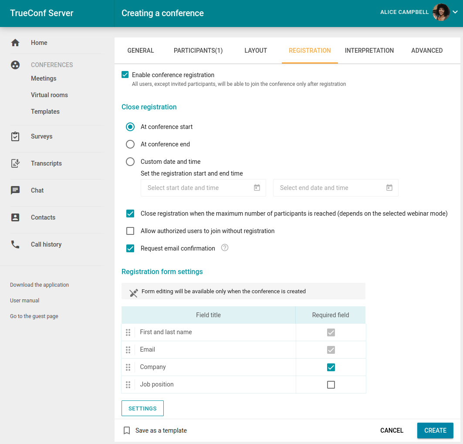Enable Allow authorized users to join without registration
Screen dimensions: 463x444
tap(130, 231)
